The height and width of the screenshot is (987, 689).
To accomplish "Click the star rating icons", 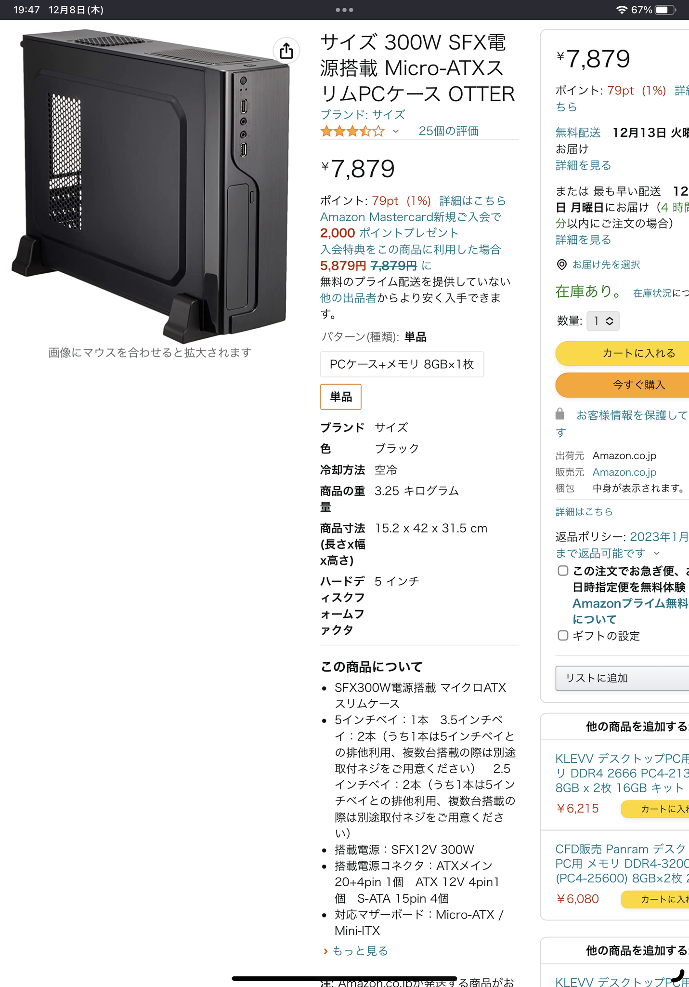I will (352, 131).
